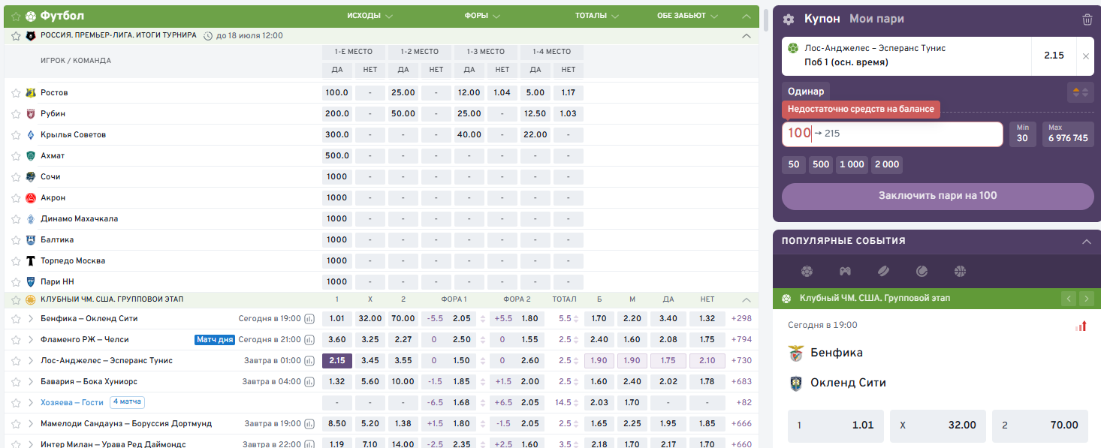Add Крылья Советов to favorites with star

pyautogui.click(x=16, y=135)
